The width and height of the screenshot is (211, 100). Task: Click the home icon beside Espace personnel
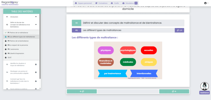pyautogui.click(x=76, y=3)
